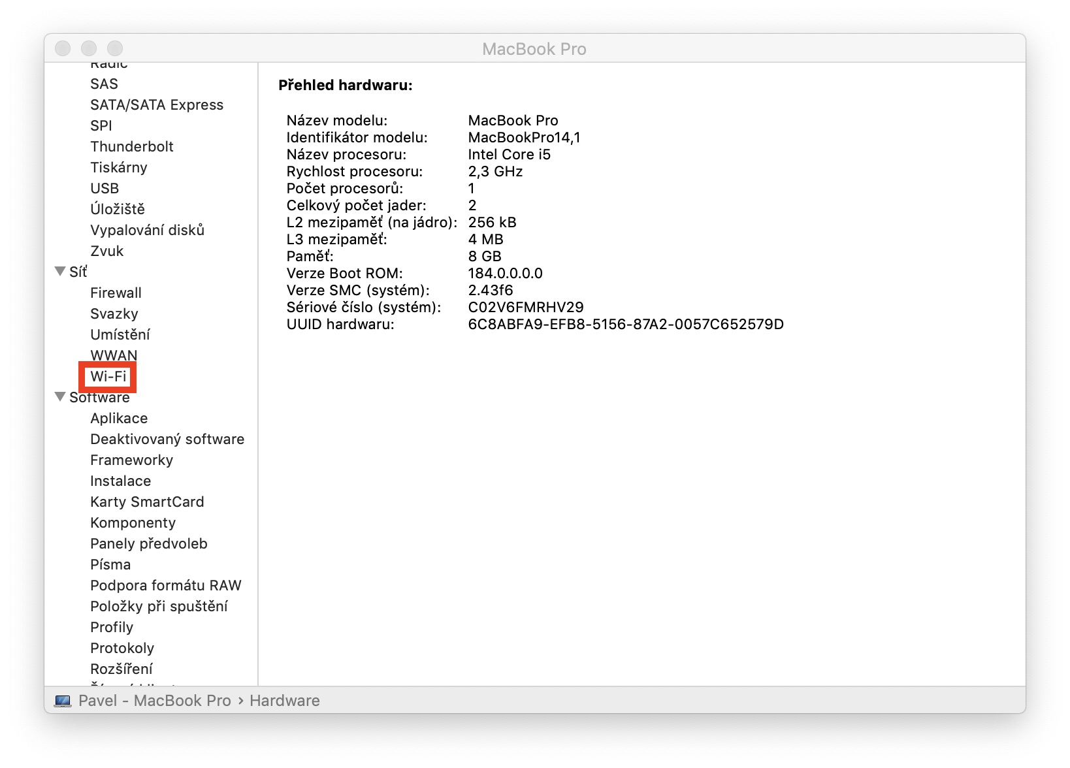Click the window zoom button, third in title bar
The height and width of the screenshot is (768, 1070).
coord(115,48)
